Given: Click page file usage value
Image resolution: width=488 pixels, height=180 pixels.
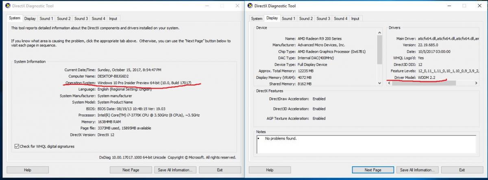Looking at the screenshot, I should coord(124,128).
